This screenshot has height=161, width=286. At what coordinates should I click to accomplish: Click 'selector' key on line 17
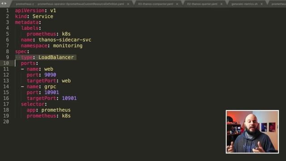(33, 104)
